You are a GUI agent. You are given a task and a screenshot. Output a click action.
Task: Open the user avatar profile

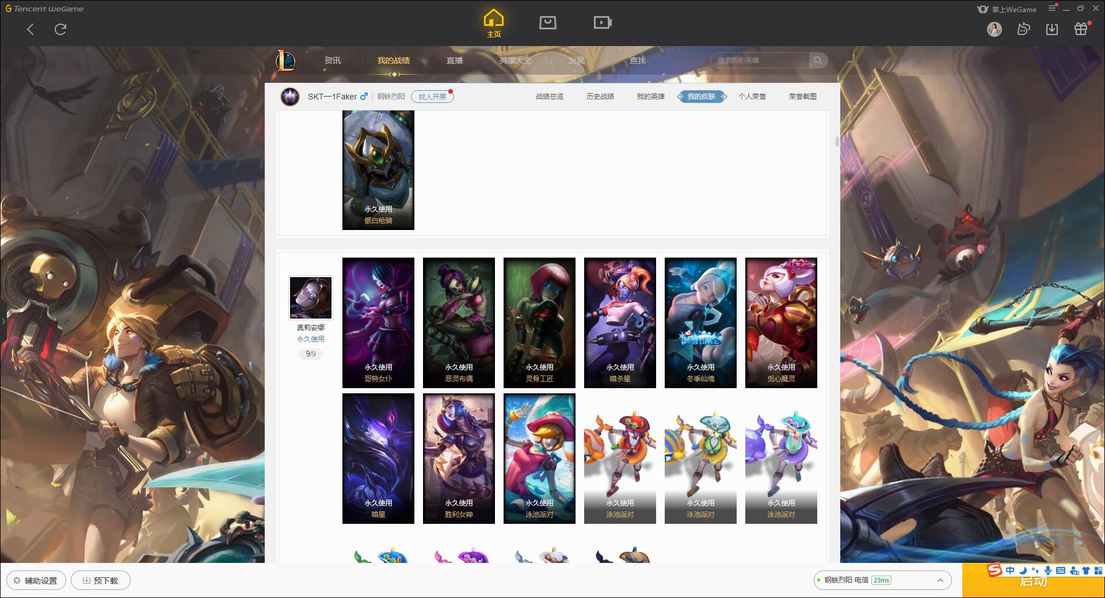coord(995,29)
